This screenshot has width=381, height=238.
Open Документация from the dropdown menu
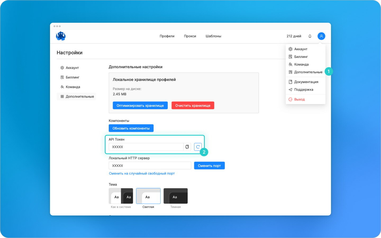point(306,82)
